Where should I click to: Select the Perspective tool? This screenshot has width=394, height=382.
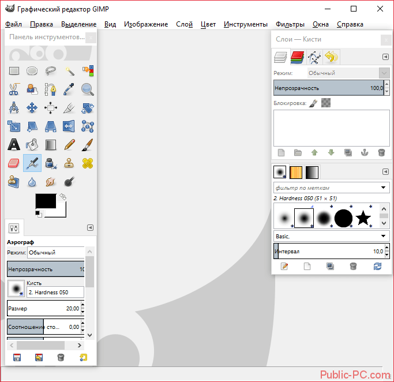point(51,126)
